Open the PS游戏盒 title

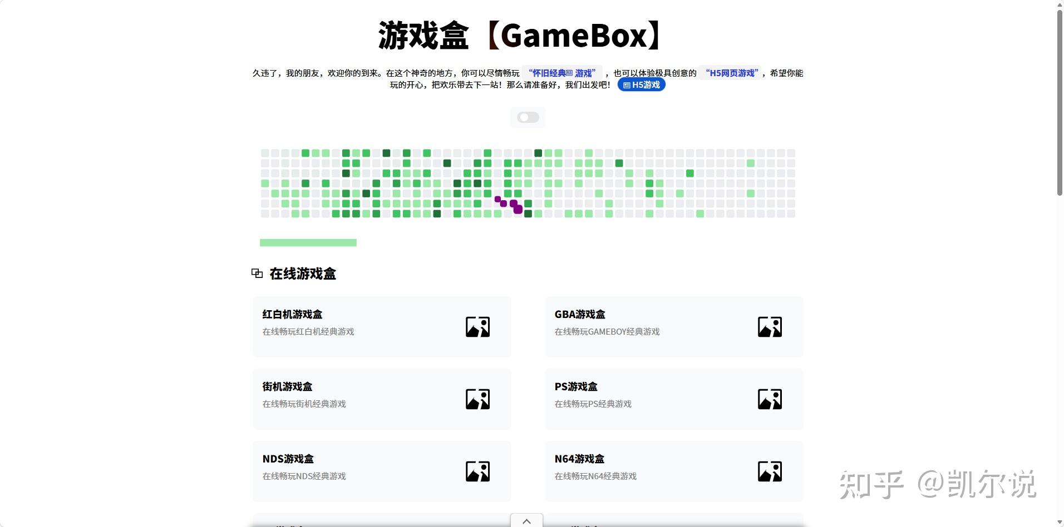(576, 386)
